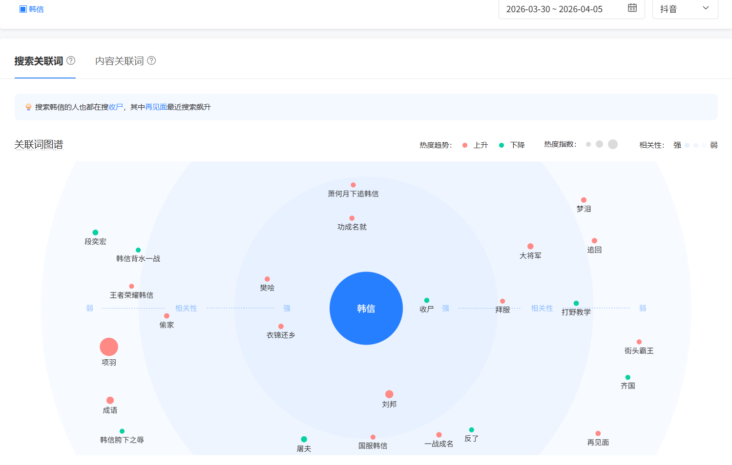Select the 国服韩信 node
Viewport: 732px width, 465px height.
[373, 437]
